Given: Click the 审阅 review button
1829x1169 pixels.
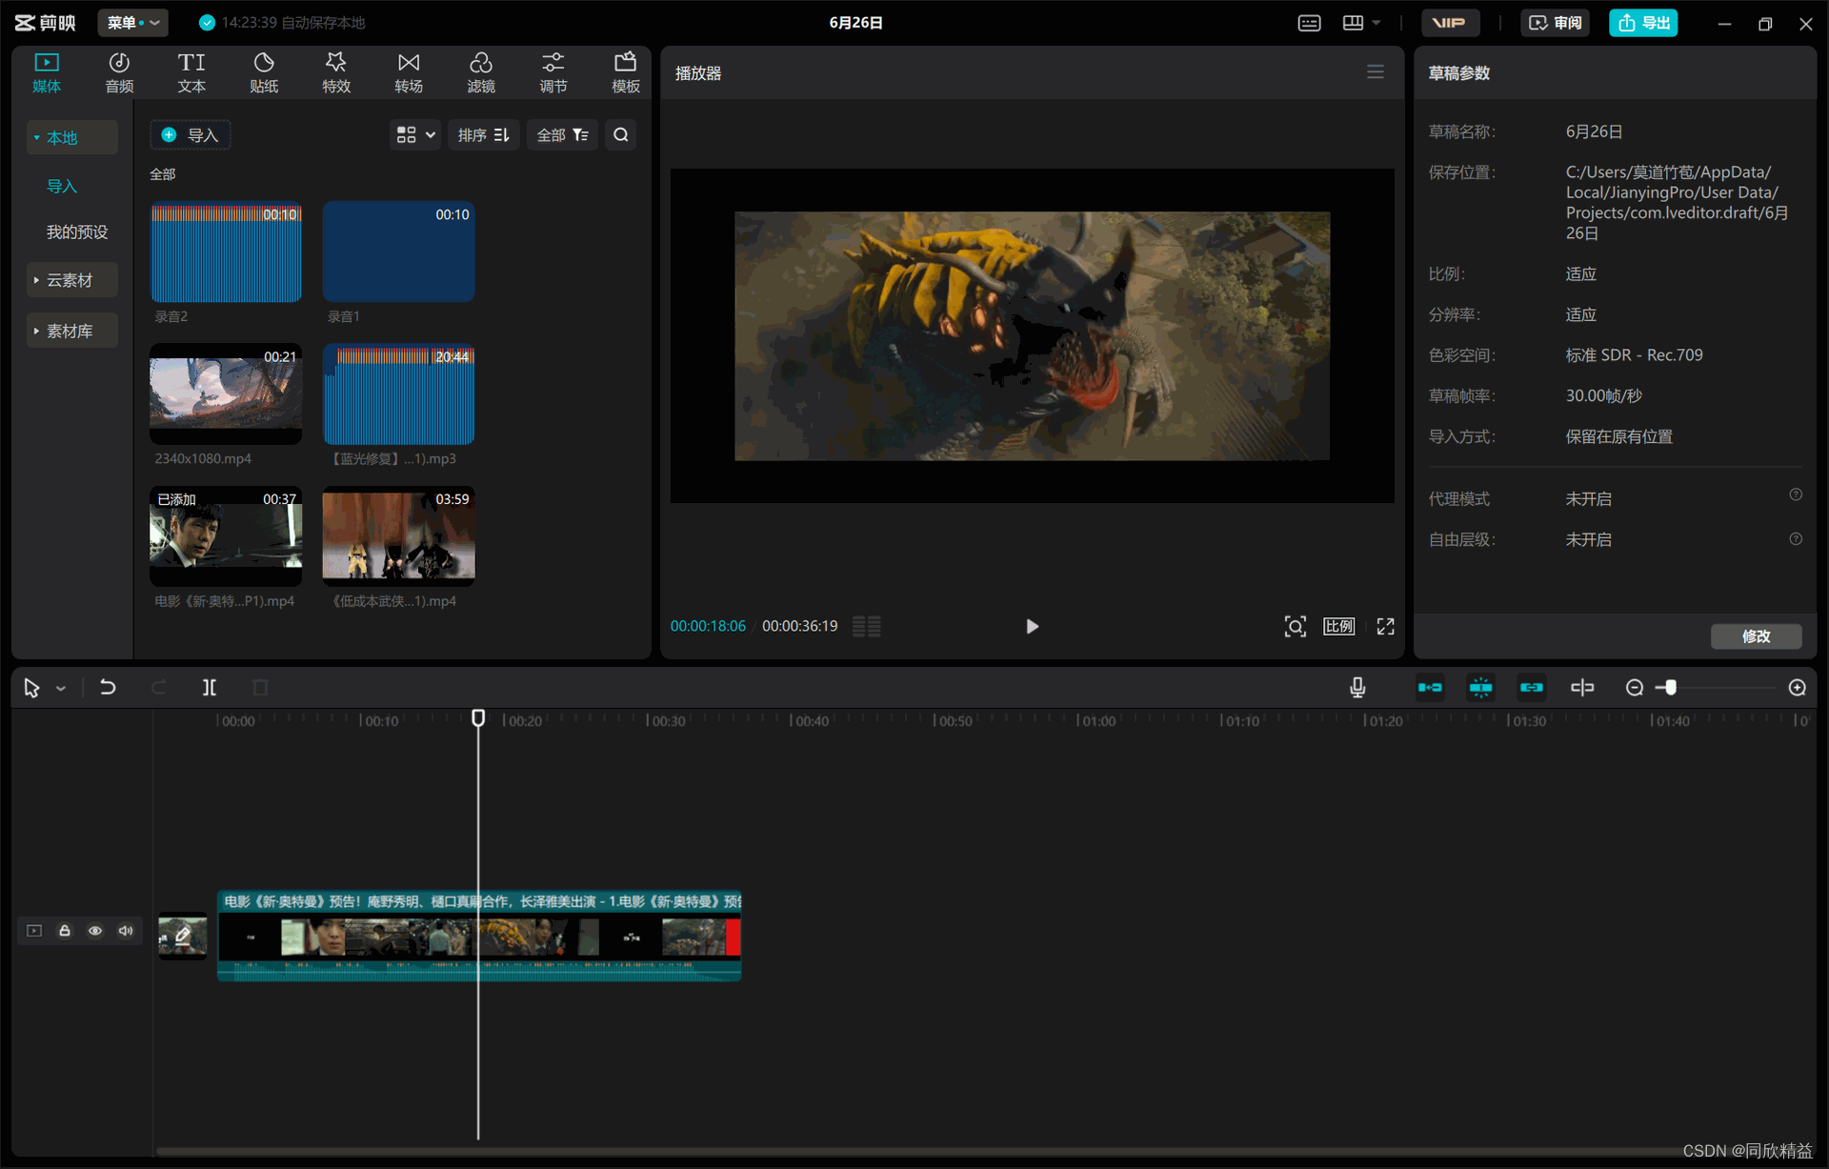Looking at the screenshot, I should pos(1556,23).
